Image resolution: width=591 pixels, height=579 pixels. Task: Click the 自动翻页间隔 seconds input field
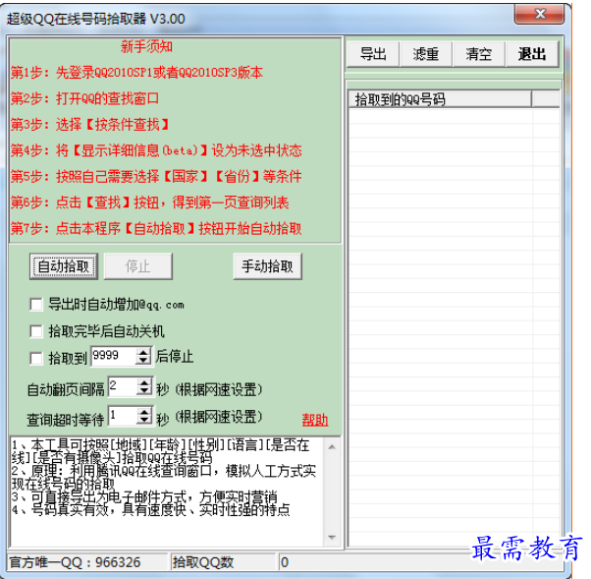point(123,386)
